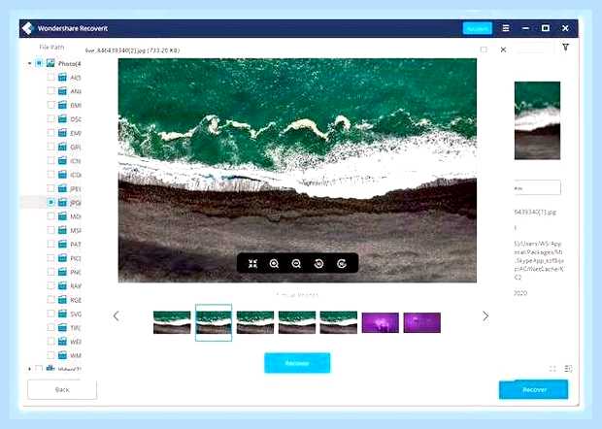Click the blue account button in title bar
This screenshot has width=602, height=429.
pos(477,28)
